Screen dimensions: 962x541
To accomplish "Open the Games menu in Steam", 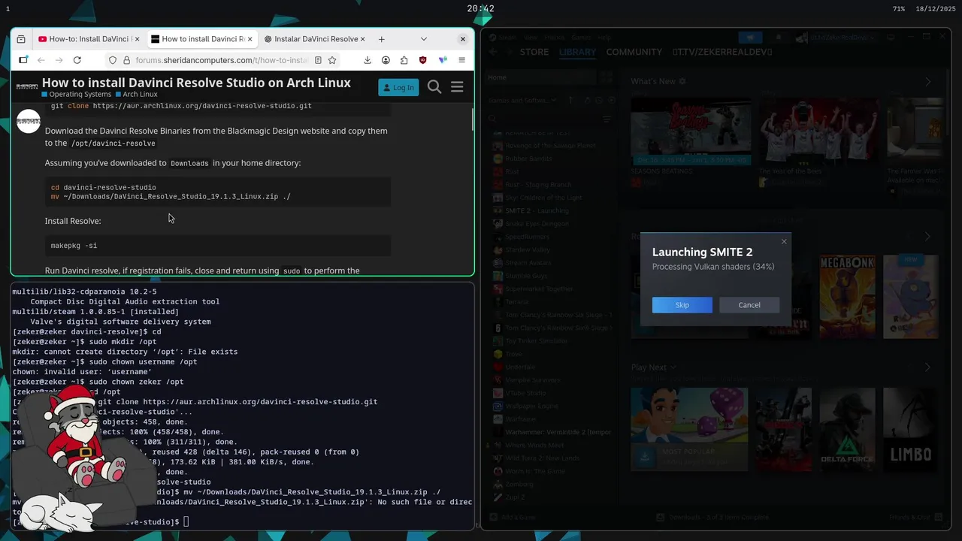I will (x=582, y=37).
